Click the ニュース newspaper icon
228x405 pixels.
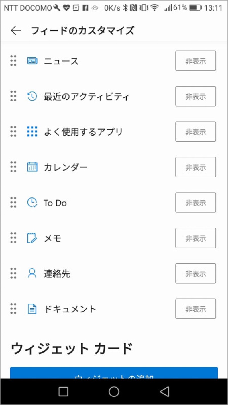(x=32, y=61)
